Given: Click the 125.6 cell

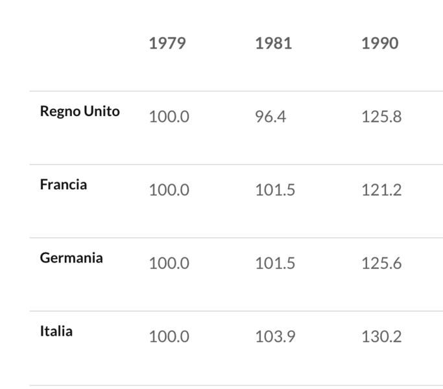Looking at the screenshot, I should [381, 264].
